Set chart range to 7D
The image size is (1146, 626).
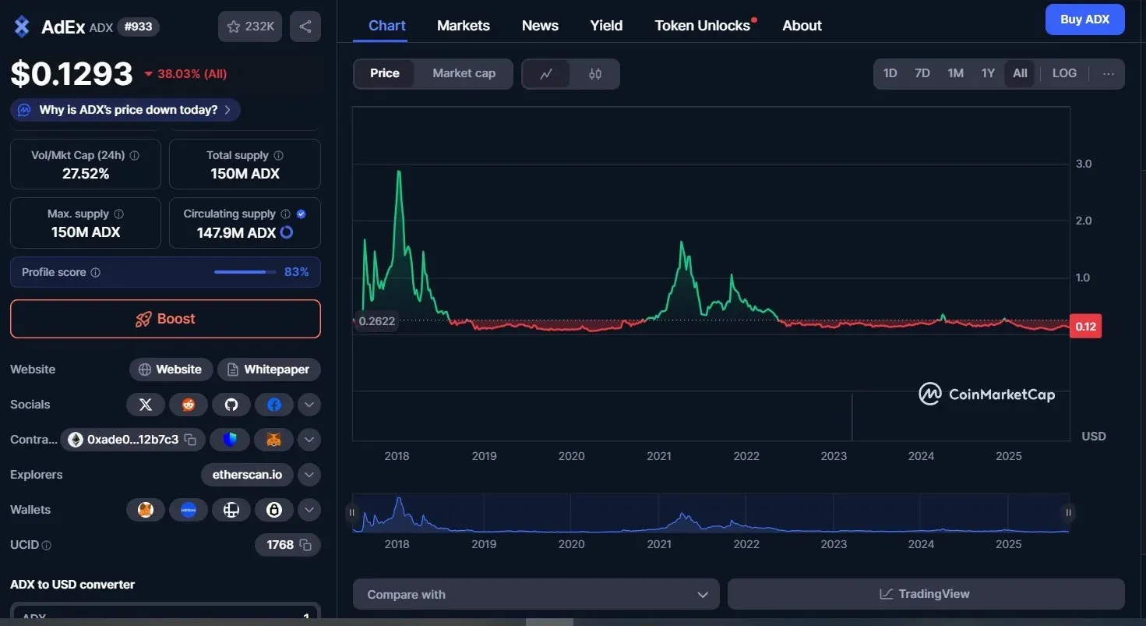pyautogui.click(x=922, y=73)
